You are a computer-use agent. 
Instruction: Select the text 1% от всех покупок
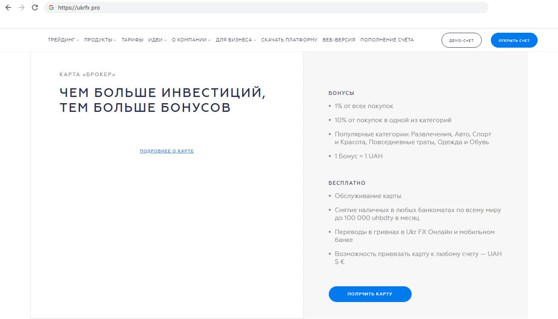[364, 106]
